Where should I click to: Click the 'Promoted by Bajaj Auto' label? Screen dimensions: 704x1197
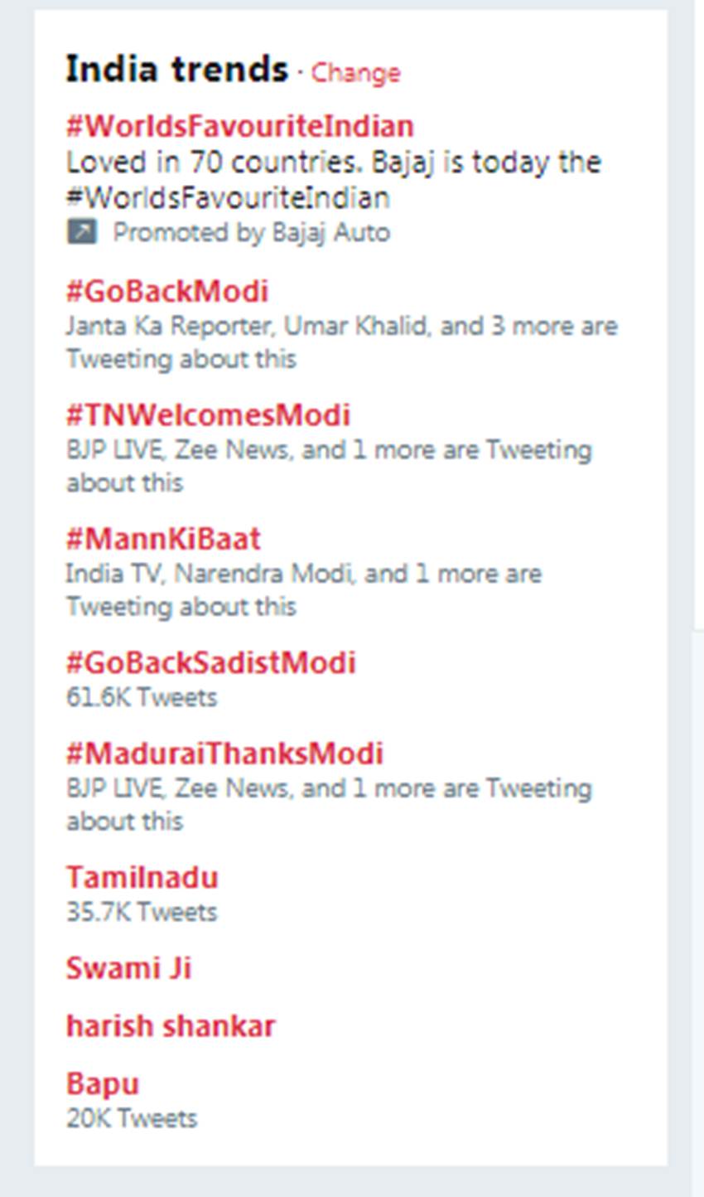pyautogui.click(x=251, y=232)
